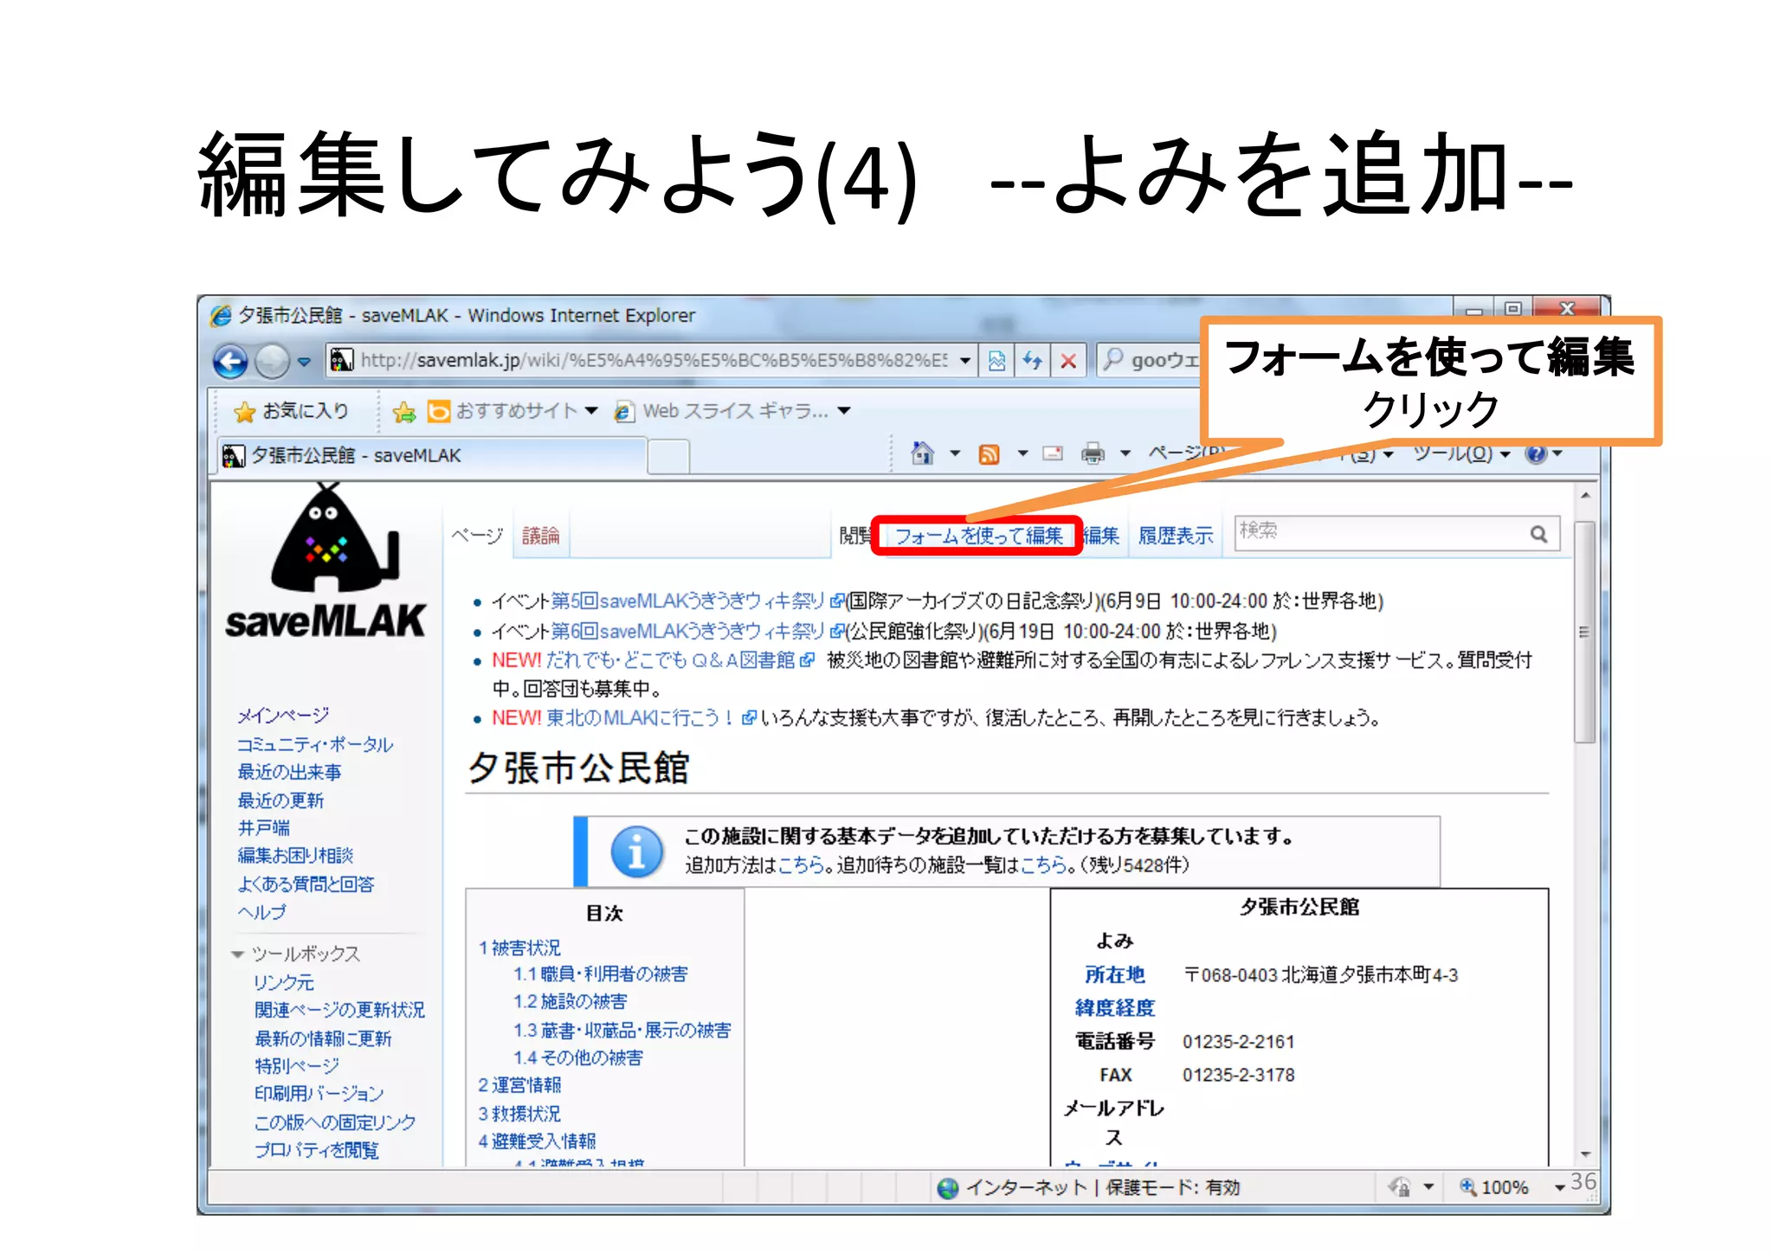Screen dimensions: 1773x1253
Task: Click the Stop loading X icon
Action: [x=1068, y=360]
